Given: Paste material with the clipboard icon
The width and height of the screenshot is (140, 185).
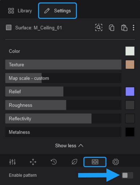Looking at the screenshot, I should tap(124, 28).
